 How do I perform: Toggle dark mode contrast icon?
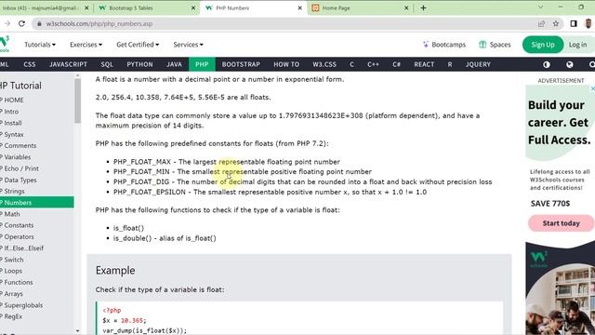547,64
